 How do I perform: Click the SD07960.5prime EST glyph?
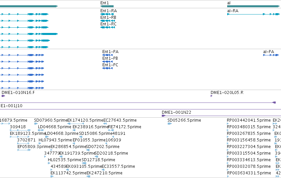tap(36, 124)
